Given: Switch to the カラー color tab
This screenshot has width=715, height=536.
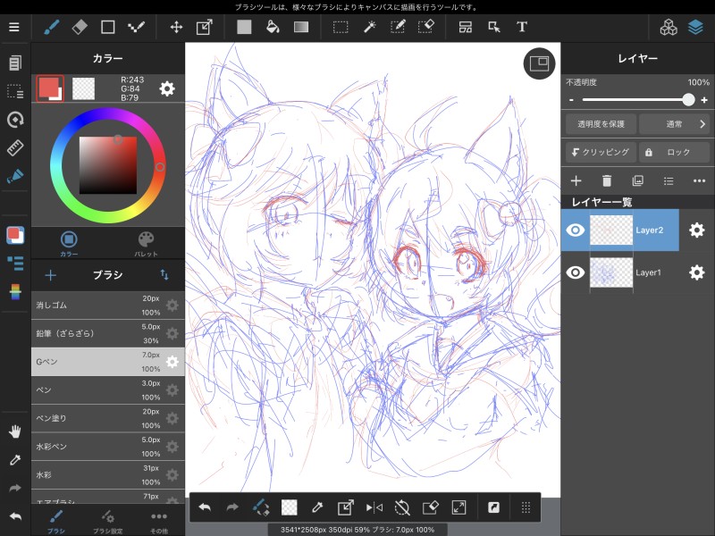Looking at the screenshot, I should tap(69, 243).
